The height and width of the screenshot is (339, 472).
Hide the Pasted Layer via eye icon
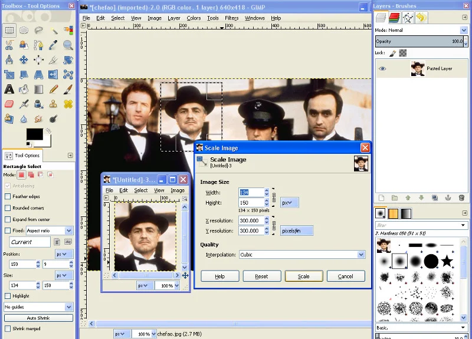[x=382, y=68]
